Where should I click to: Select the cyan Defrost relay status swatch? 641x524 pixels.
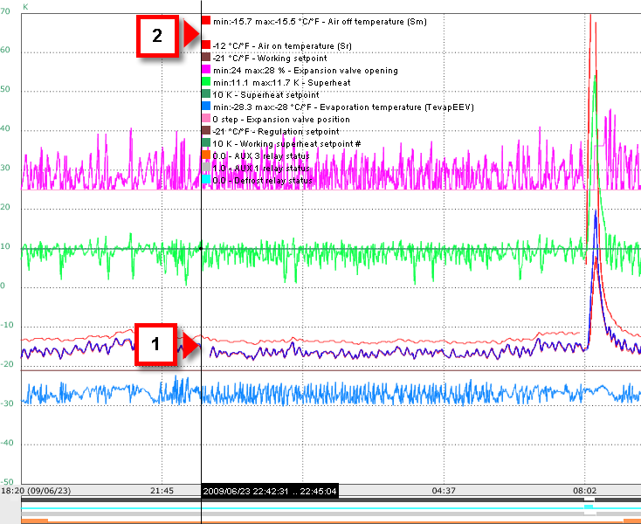206,180
